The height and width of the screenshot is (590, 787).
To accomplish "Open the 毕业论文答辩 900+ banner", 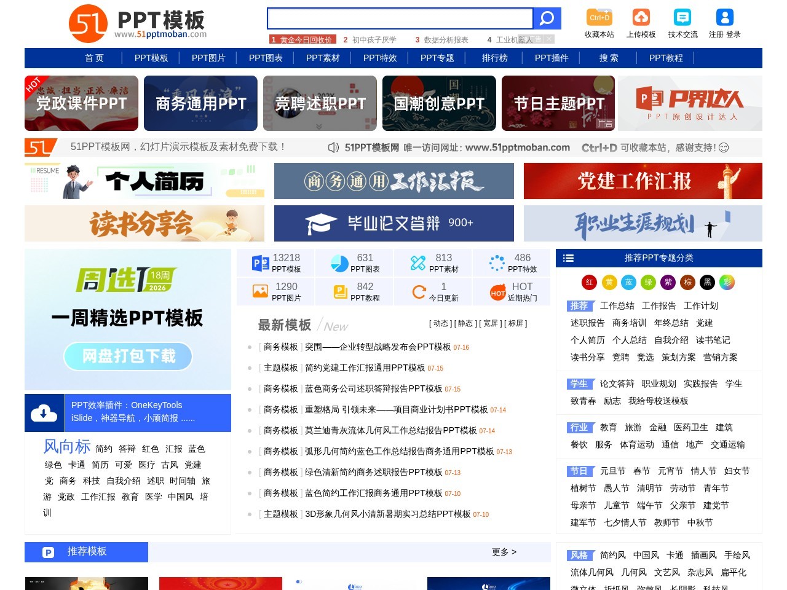I will (x=394, y=223).
